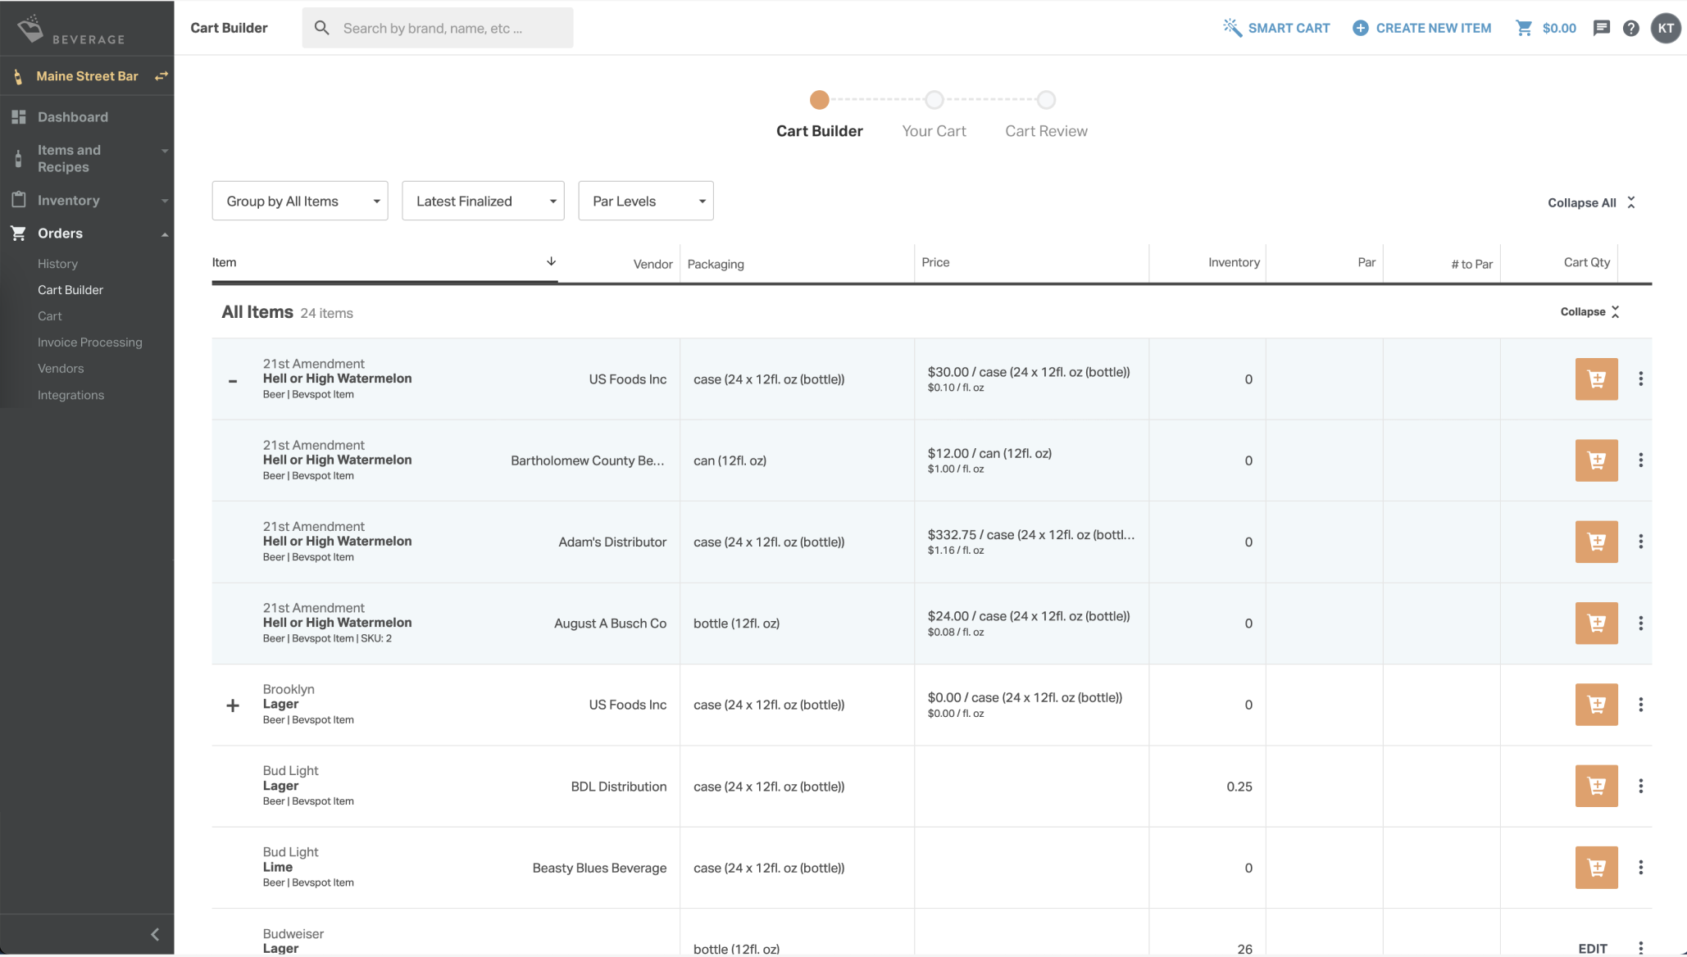This screenshot has width=1687, height=957.
Task: Switch venue with Maine Street Bar swap arrows
Action: [x=161, y=75]
